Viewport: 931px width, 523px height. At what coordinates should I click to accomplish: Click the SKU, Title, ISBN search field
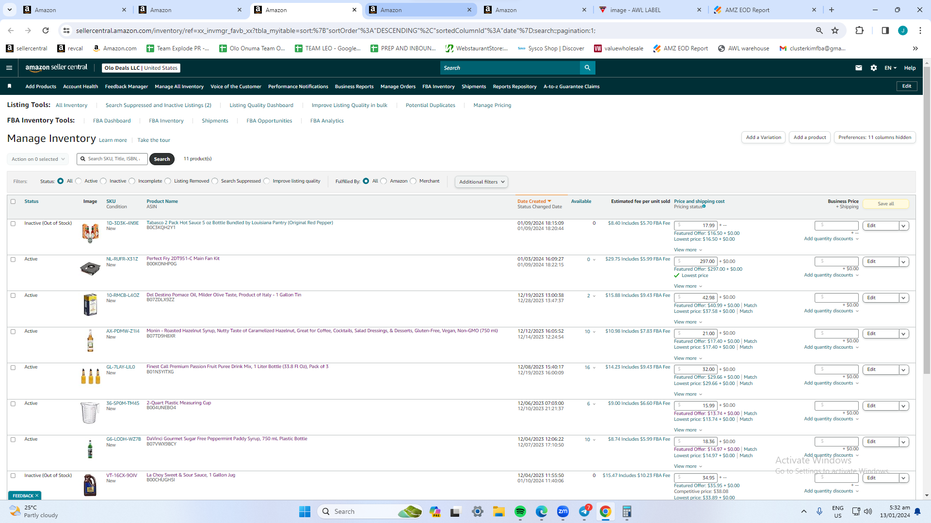tap(112, 159)
